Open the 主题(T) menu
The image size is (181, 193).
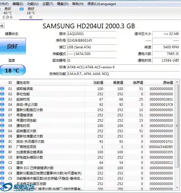[48, 4]
